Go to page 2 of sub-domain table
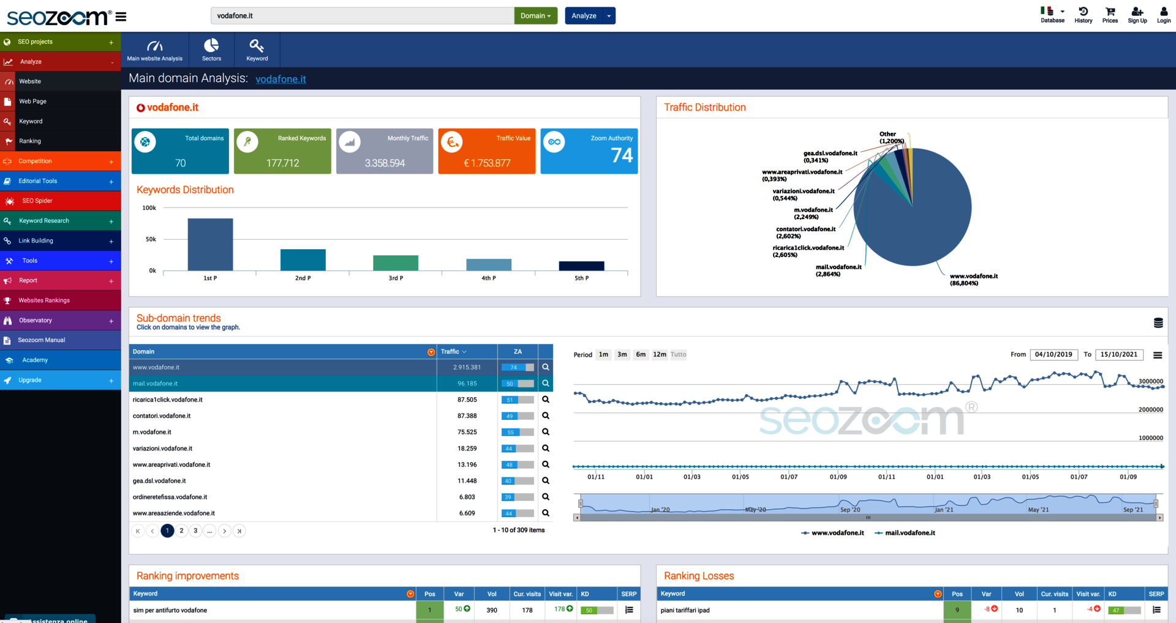 pos(181,531)
